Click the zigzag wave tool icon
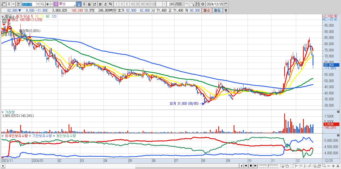 click(x=305, y=166)
